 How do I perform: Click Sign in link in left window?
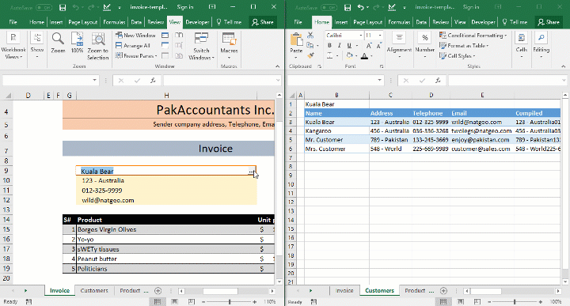pos(185,7)
